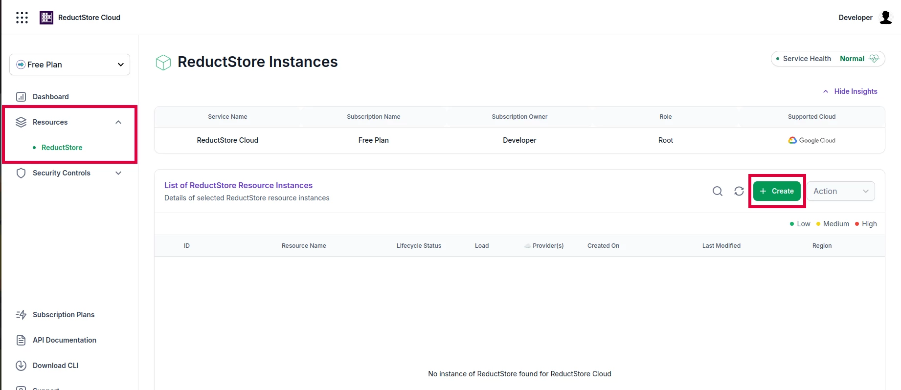Click the Security Controls shield icon
Viewport: 901px width, 390px height.
pos(21,173)
